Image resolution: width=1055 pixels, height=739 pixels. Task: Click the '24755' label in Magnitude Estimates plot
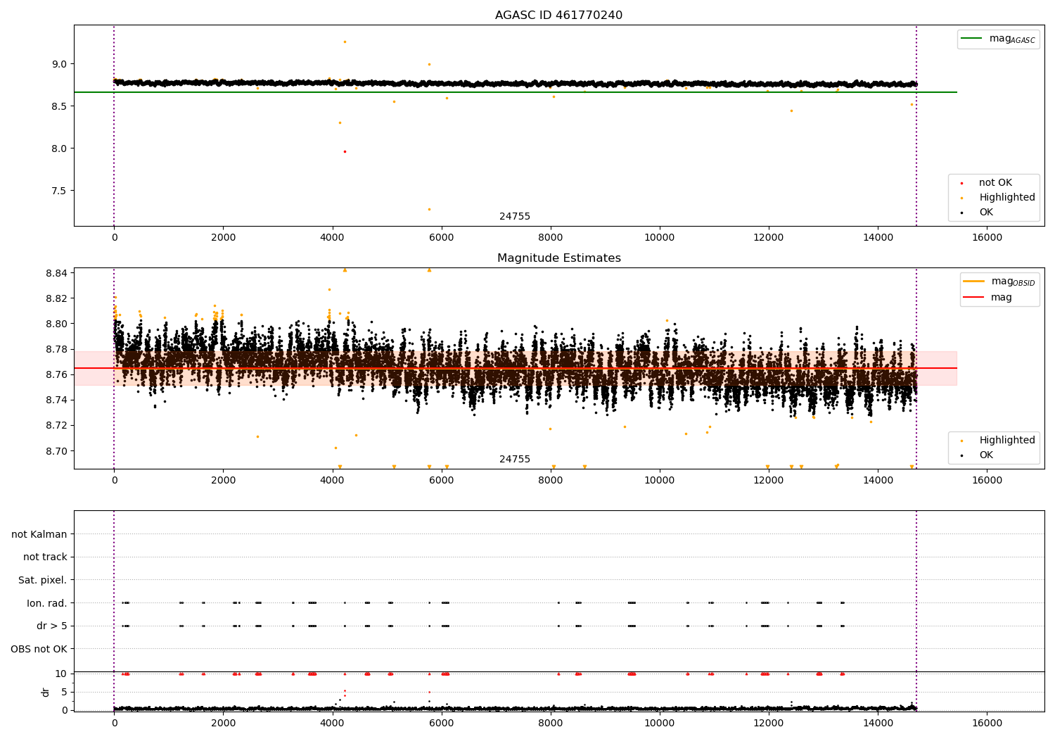pyautogui.click(x=515, y=460)
